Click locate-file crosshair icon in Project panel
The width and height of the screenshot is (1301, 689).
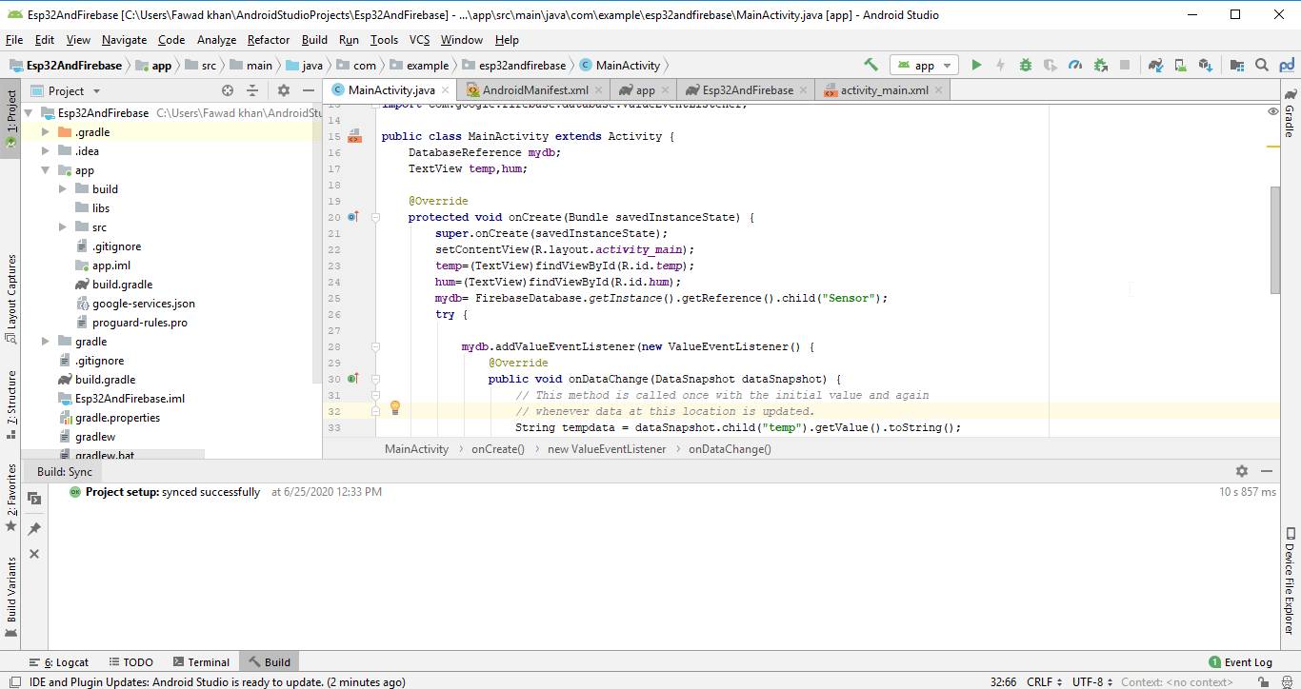point(228,90)
